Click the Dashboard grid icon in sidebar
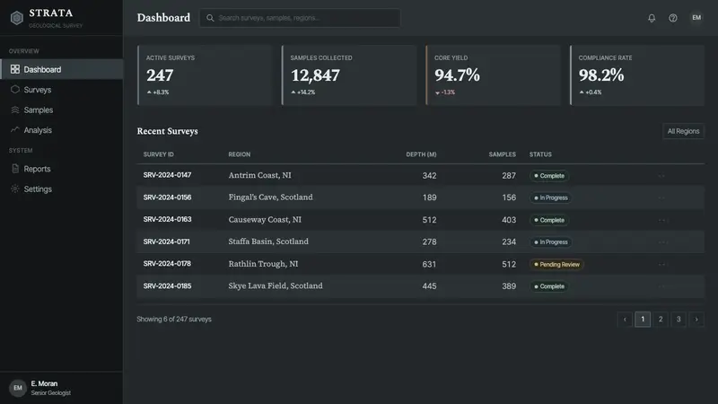The image size is (718, 404). (15, 69)
